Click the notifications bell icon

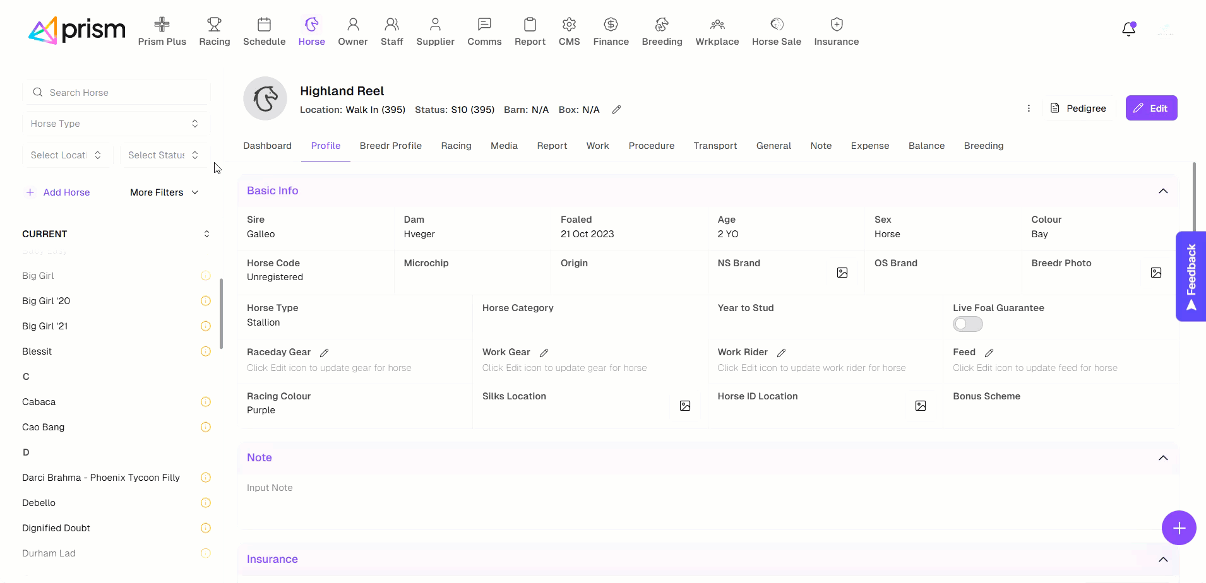1128,29
